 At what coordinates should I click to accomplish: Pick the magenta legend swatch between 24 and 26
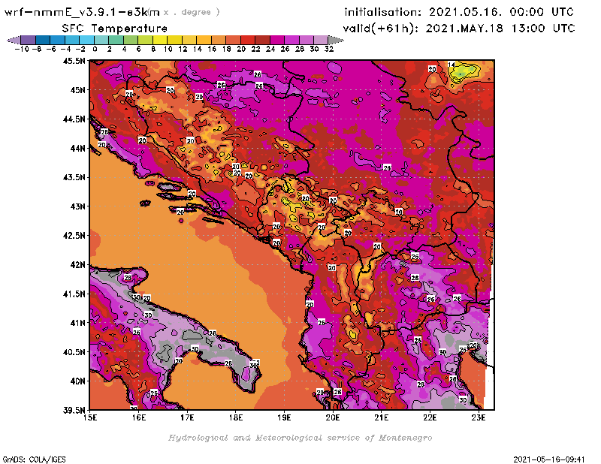[x=277, y=40]
